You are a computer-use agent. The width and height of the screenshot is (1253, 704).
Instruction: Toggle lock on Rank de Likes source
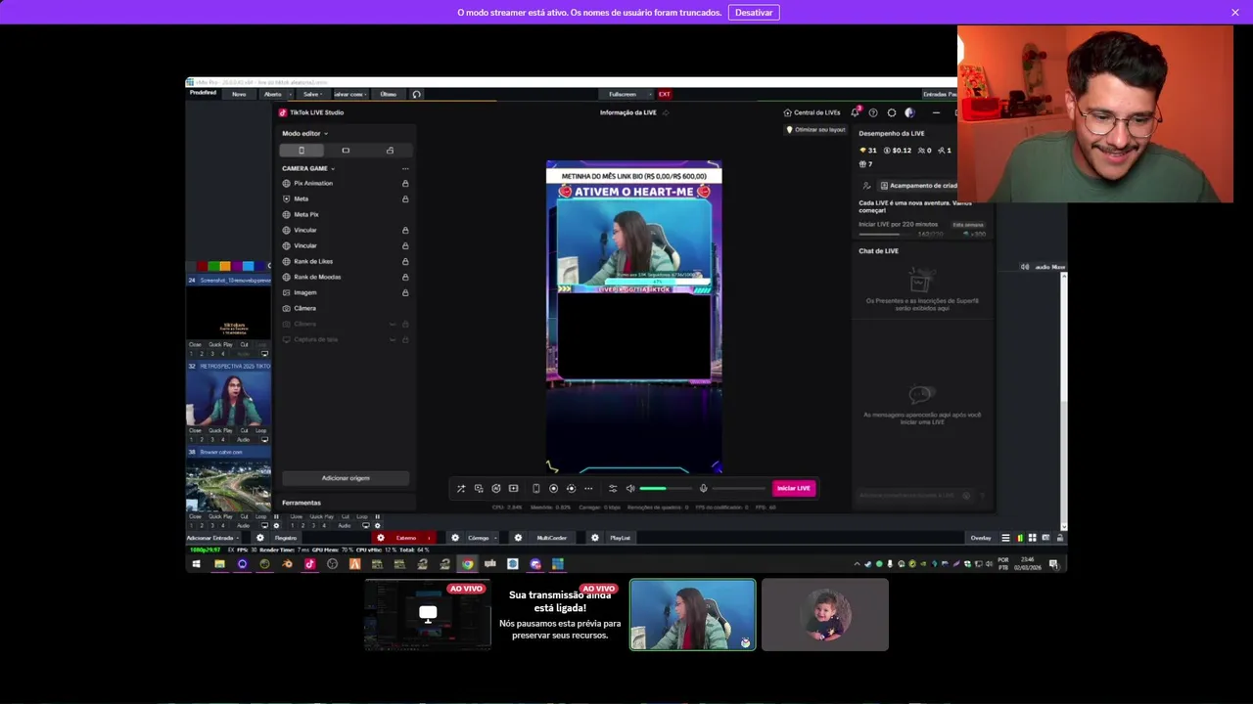click(405, 261)
